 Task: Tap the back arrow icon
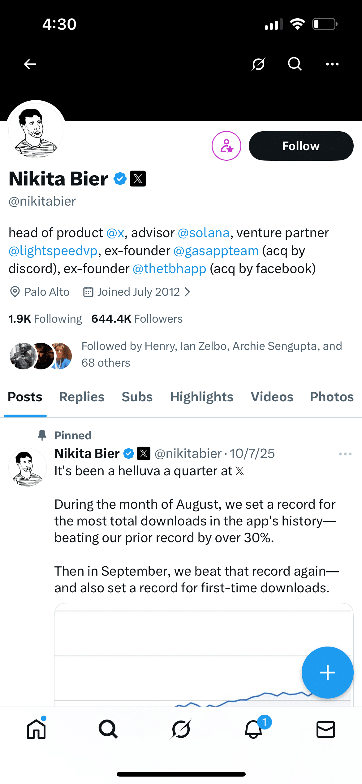click(30, 64)
